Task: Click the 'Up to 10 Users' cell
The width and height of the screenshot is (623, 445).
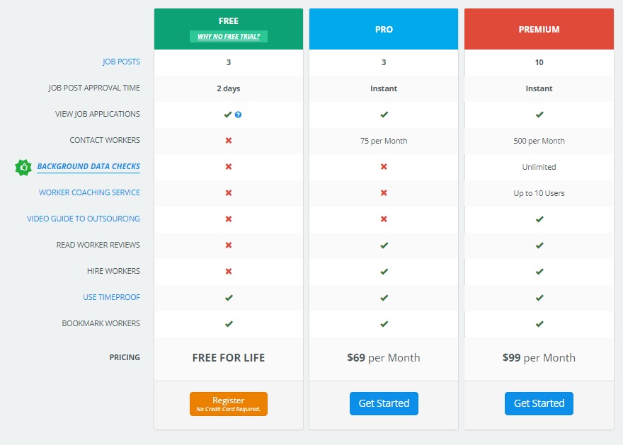Action: click(x=539, y=193)
